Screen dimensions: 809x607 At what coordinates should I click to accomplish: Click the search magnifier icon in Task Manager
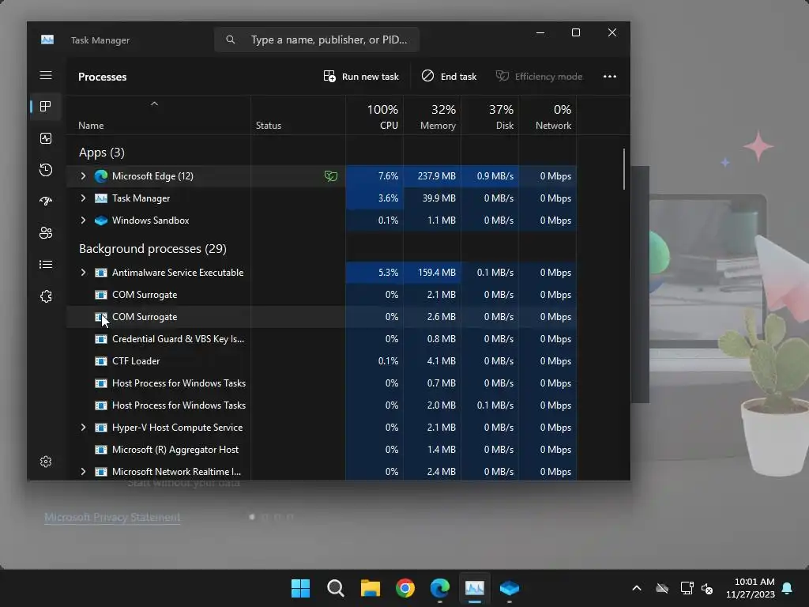(x=231, y=40)
